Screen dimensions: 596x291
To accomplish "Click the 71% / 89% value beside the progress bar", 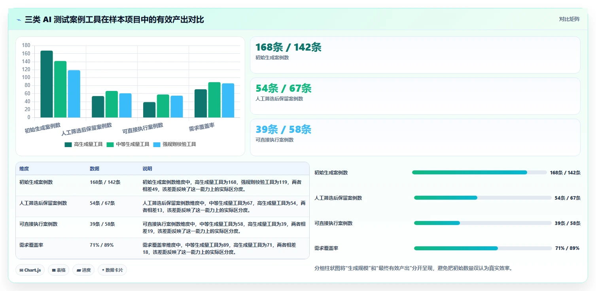I will [x=567, y=248].
